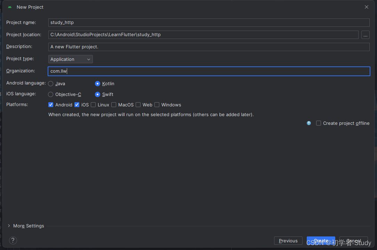The height and width of the screenshot is (250, 377).
Task: Click the offline info warning icon
Action: tap(309, 123)
